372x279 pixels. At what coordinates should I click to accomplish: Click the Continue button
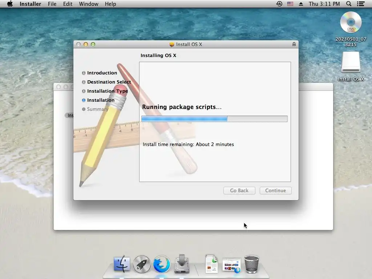(275, 190)
